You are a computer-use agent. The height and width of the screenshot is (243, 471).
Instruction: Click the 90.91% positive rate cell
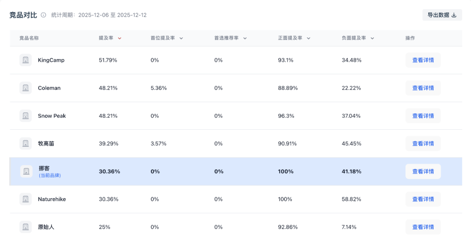coord(287,143)
